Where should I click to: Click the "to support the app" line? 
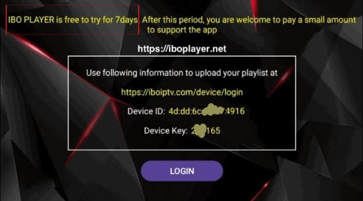pos(182,30)
